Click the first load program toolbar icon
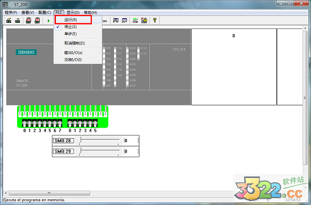The width and height of the screenshot is (311, 205). (x=9, y=20)
